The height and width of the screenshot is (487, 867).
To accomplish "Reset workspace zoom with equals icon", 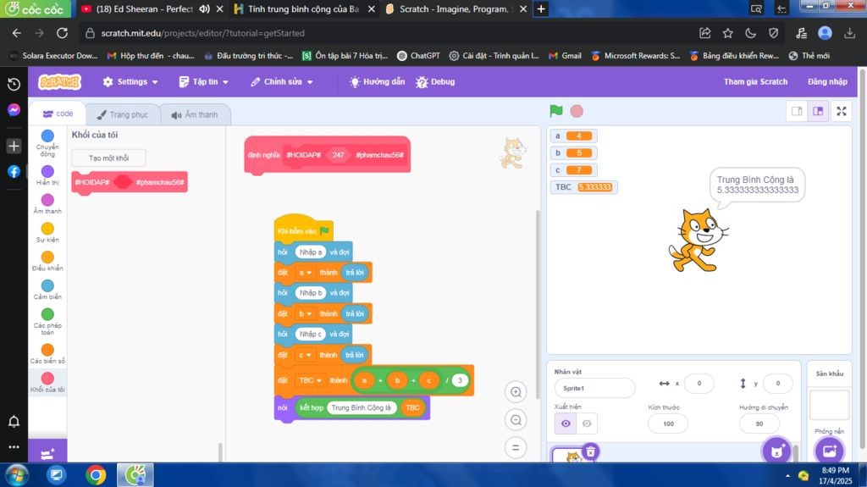I will 516,447.
